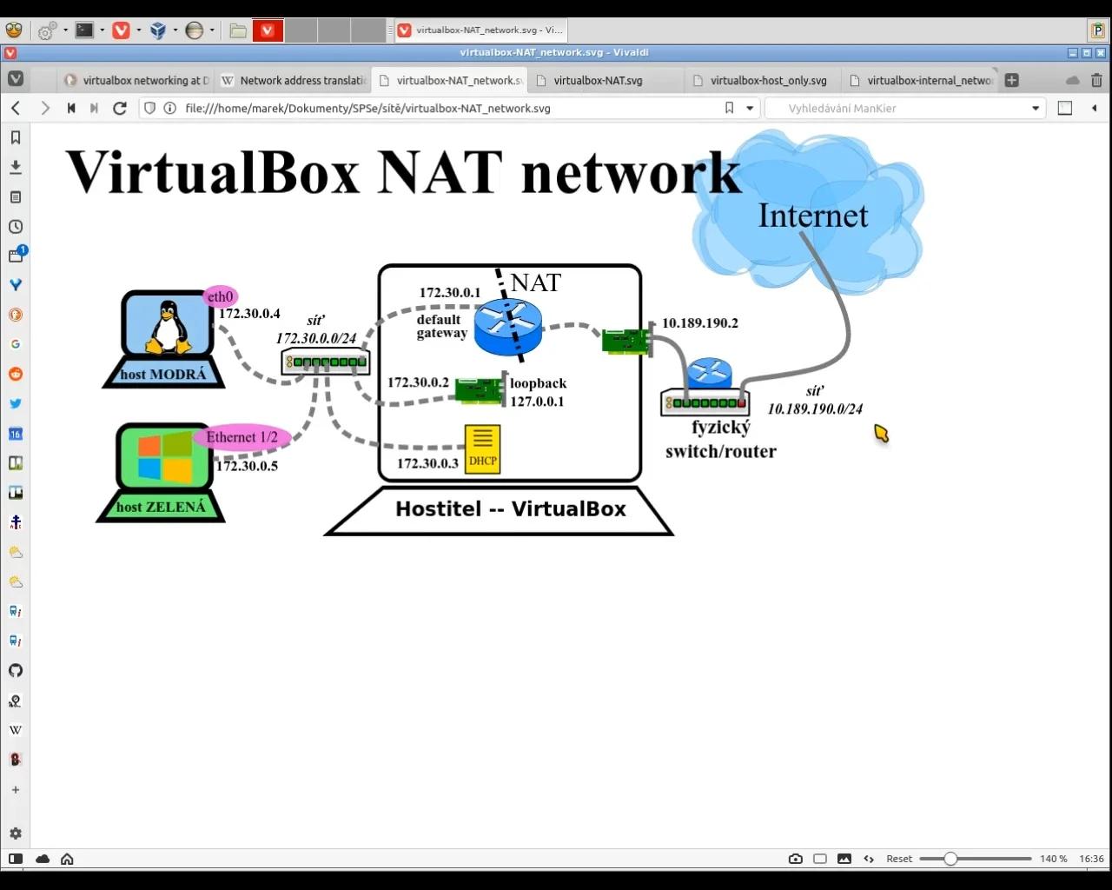Image resolution: width=1112 pixels, height=890 pixels.
Task: Open the Downloads panel in the sidebar
Action: (15, 166)
